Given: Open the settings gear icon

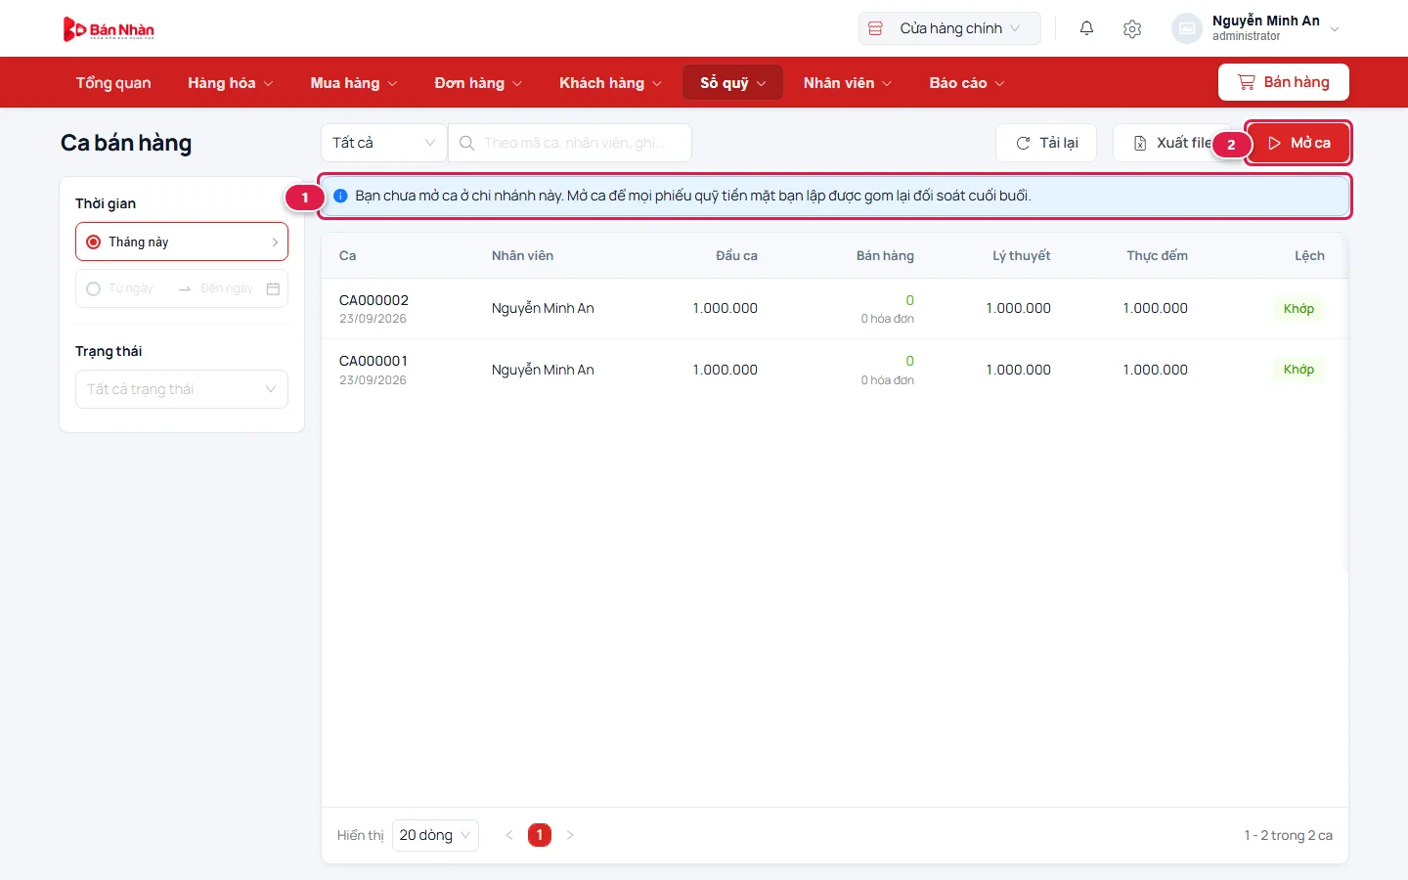Looking at the screenshot, I should [x=1132, y=28].
